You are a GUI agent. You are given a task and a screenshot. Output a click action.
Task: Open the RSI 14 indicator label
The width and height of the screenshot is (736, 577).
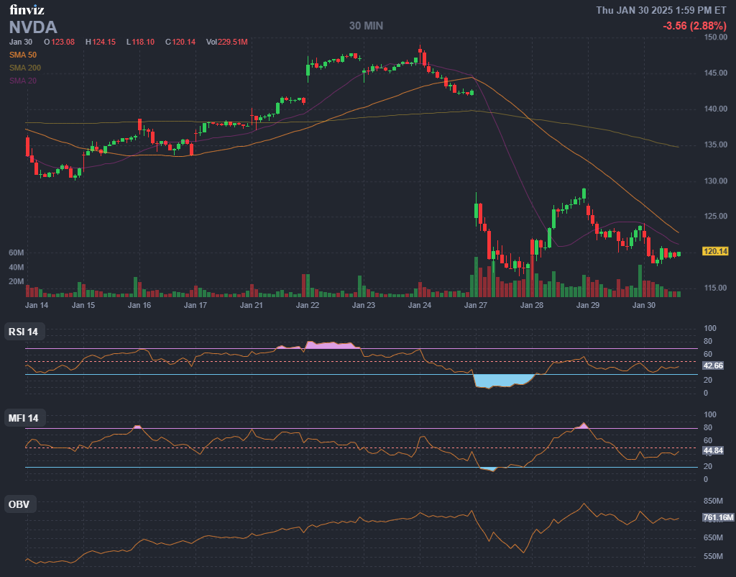click(x=23, y=332)
